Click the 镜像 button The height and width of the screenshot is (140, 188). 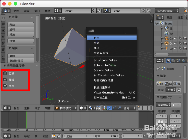point(21,41)
